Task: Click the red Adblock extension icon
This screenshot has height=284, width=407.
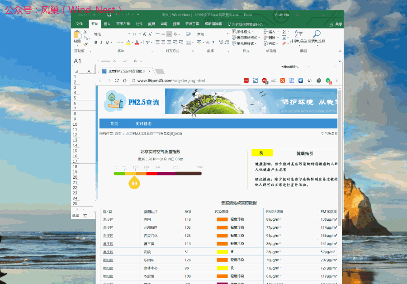Action: (x=265, y=81)
